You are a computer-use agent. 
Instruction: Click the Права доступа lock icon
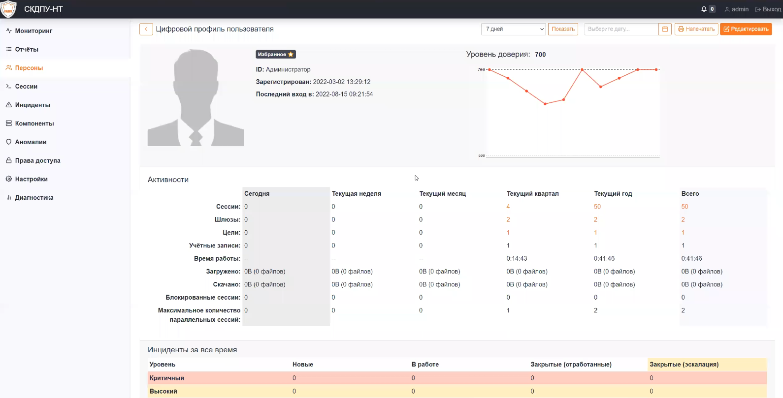pyautogui.click(x=8, y=160)
